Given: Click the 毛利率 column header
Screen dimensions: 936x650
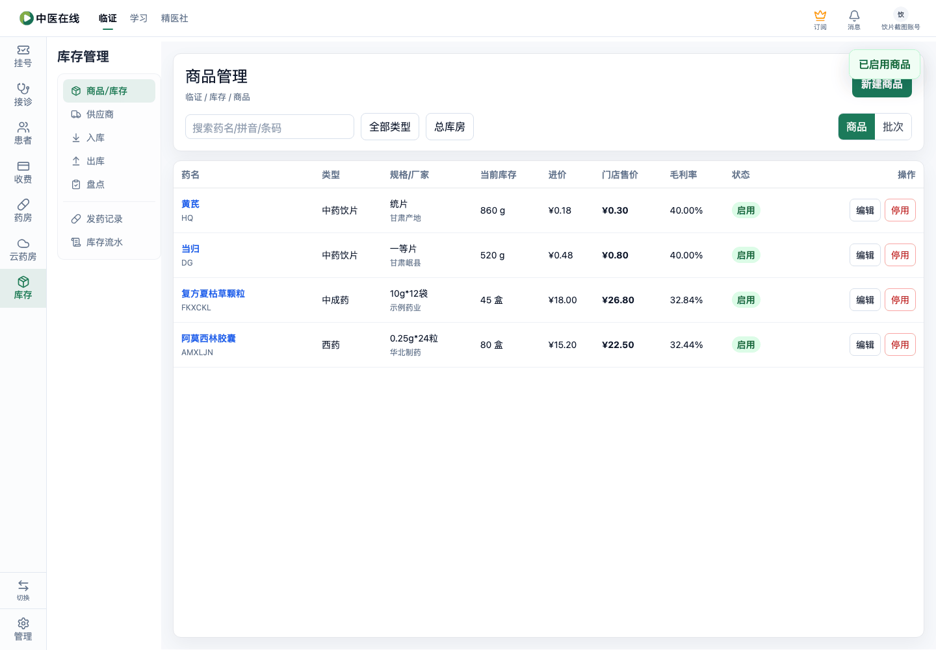Looking at the screenshot, I should 684,175.
